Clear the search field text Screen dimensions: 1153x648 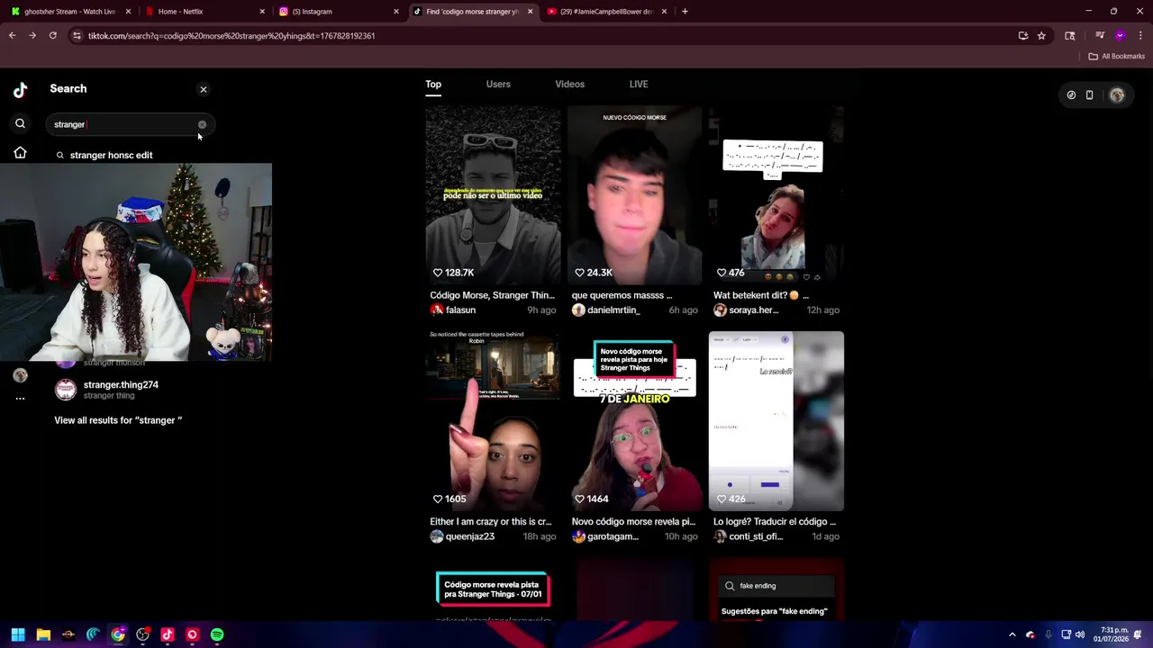[x=202, y=124]
